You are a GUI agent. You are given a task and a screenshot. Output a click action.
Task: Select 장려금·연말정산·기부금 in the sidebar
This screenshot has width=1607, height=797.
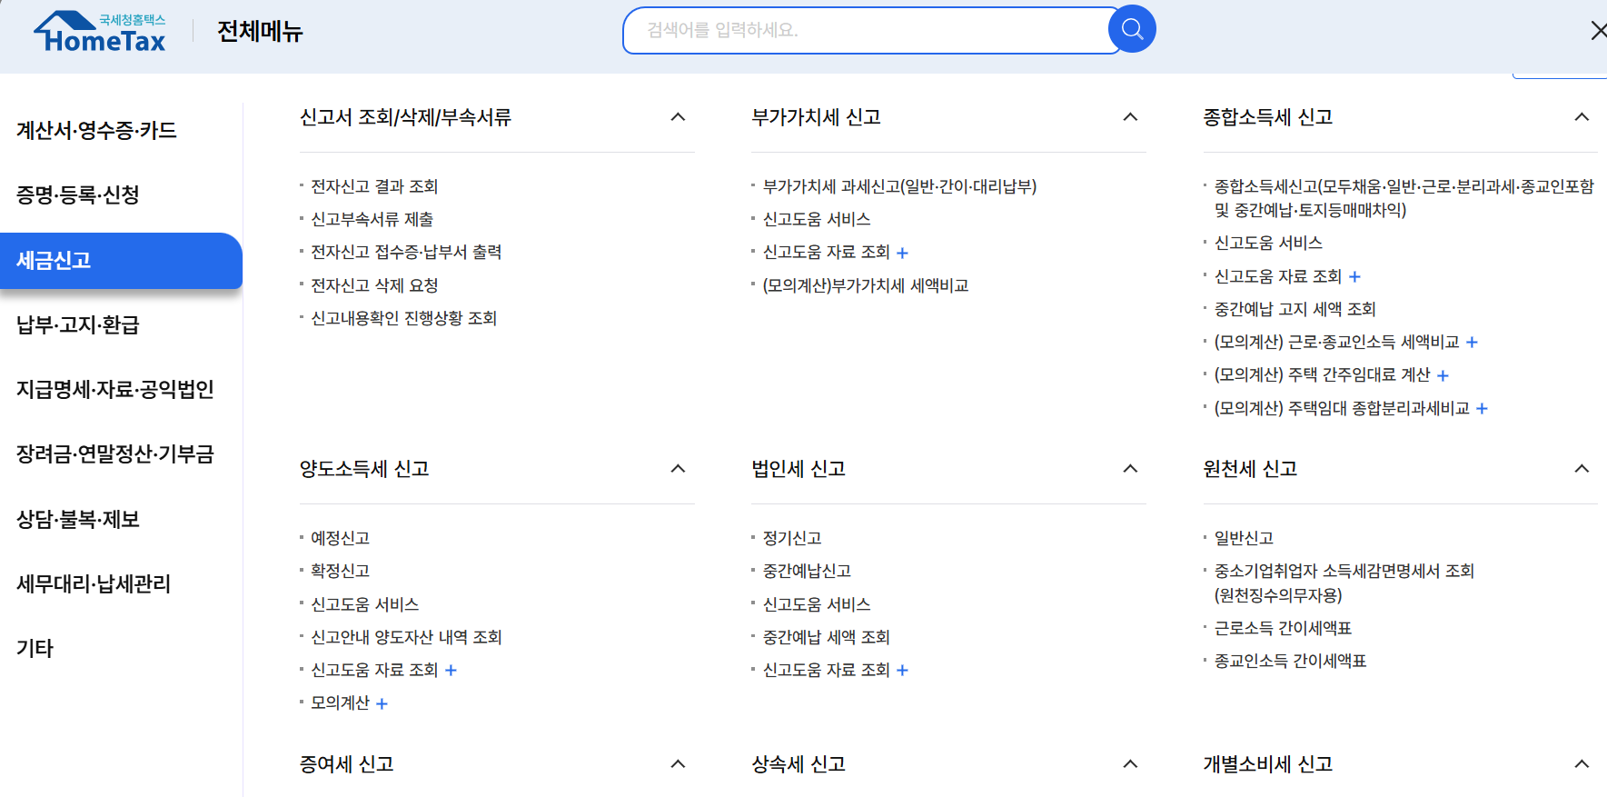(x=115, y=453)
